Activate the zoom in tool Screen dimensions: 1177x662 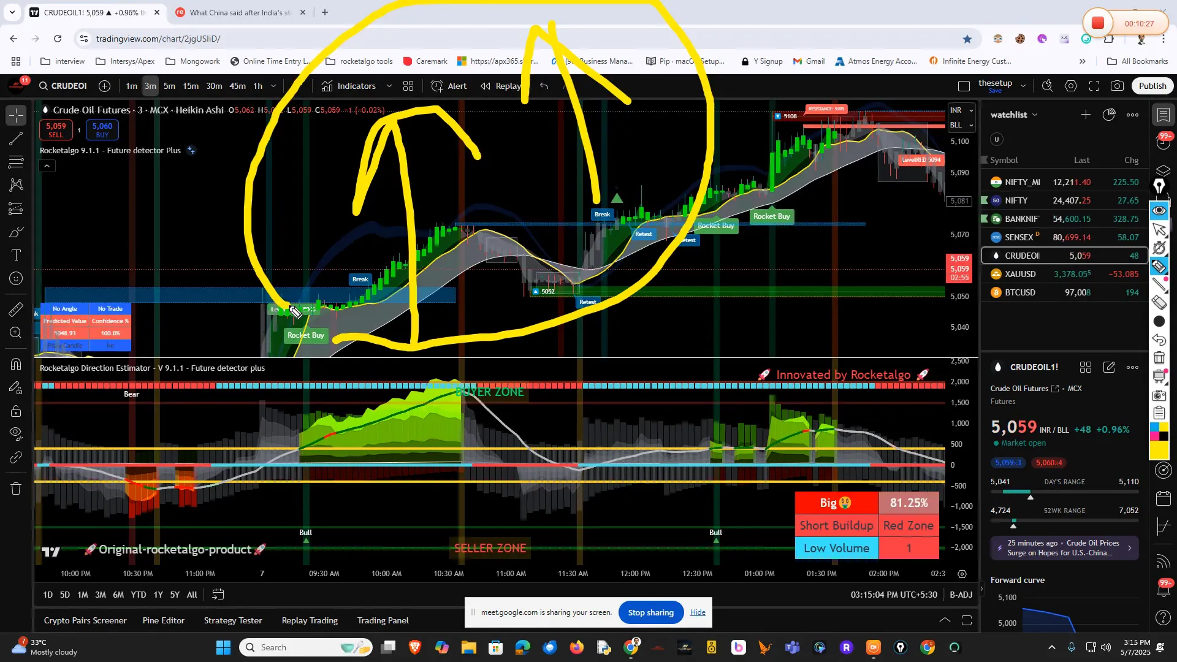pos(17,333)
